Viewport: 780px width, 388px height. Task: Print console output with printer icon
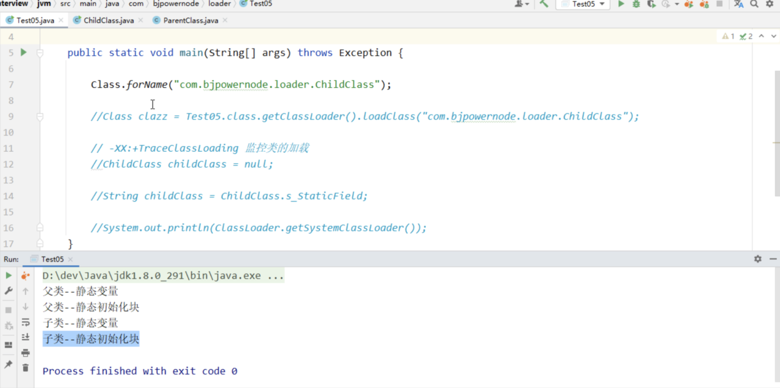pos(25,353)
